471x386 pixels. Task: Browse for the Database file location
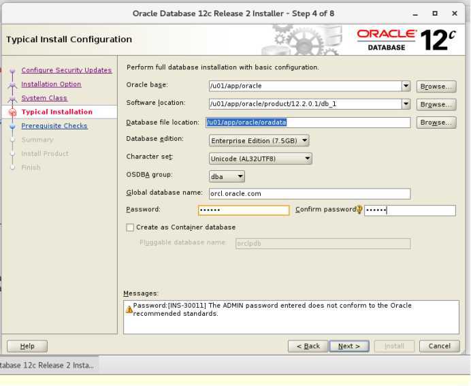(436, 123)
